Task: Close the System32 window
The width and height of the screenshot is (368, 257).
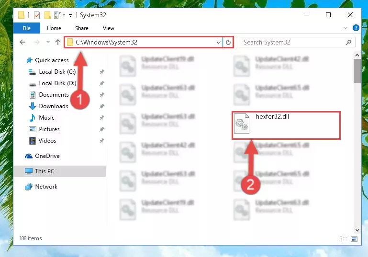Action: tap(350, 15)
